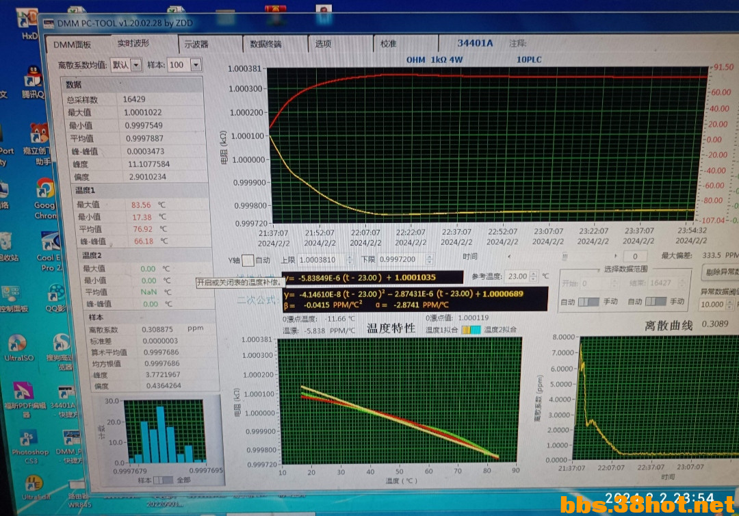Screen dimensions: 739x516
Task: Click the 剔除异常数据 button
Action: [x=720, y=272]
